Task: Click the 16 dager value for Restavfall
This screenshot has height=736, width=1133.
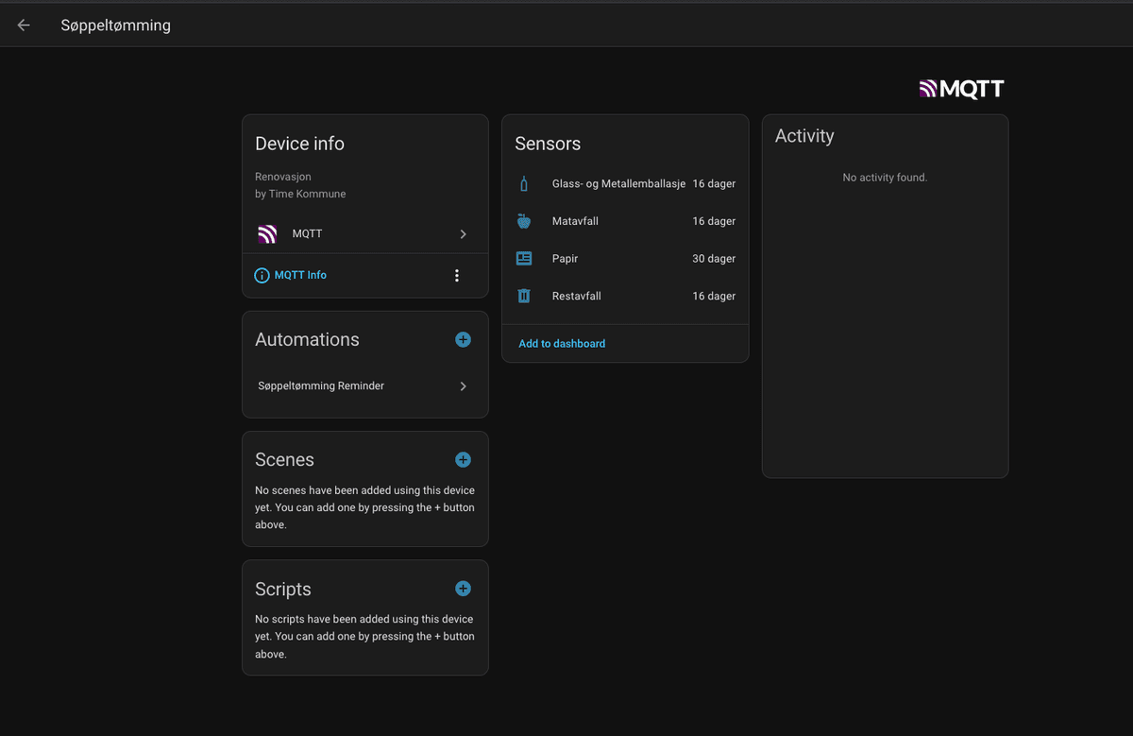Action: (714, 296)
